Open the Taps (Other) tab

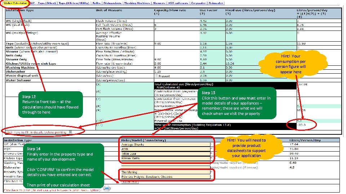coord(46,3)
